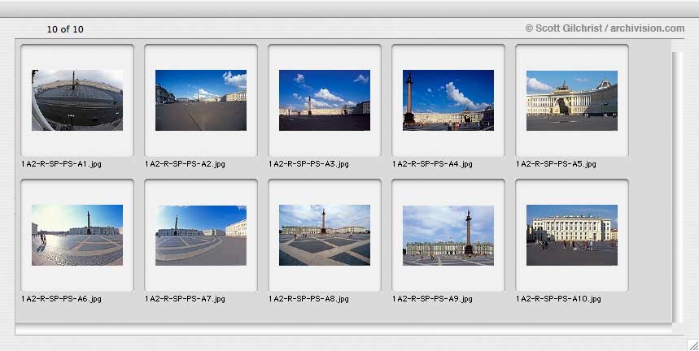Click the caption 1A2-R-SP-PS-A5.jpg
The width and height of the screenshot is (699, 351).
[557, 164]
